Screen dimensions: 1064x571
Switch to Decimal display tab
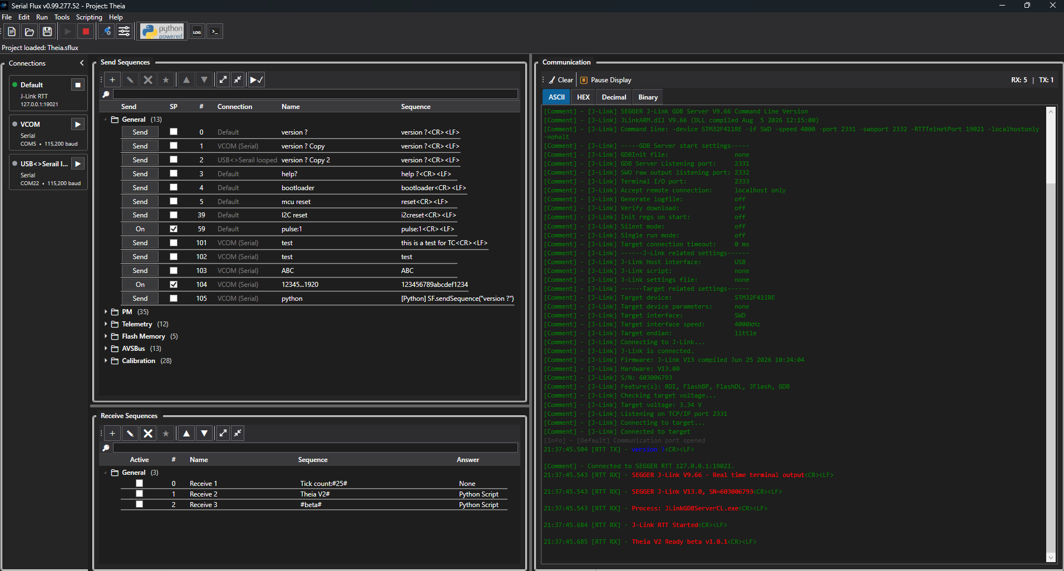[614, 97]
